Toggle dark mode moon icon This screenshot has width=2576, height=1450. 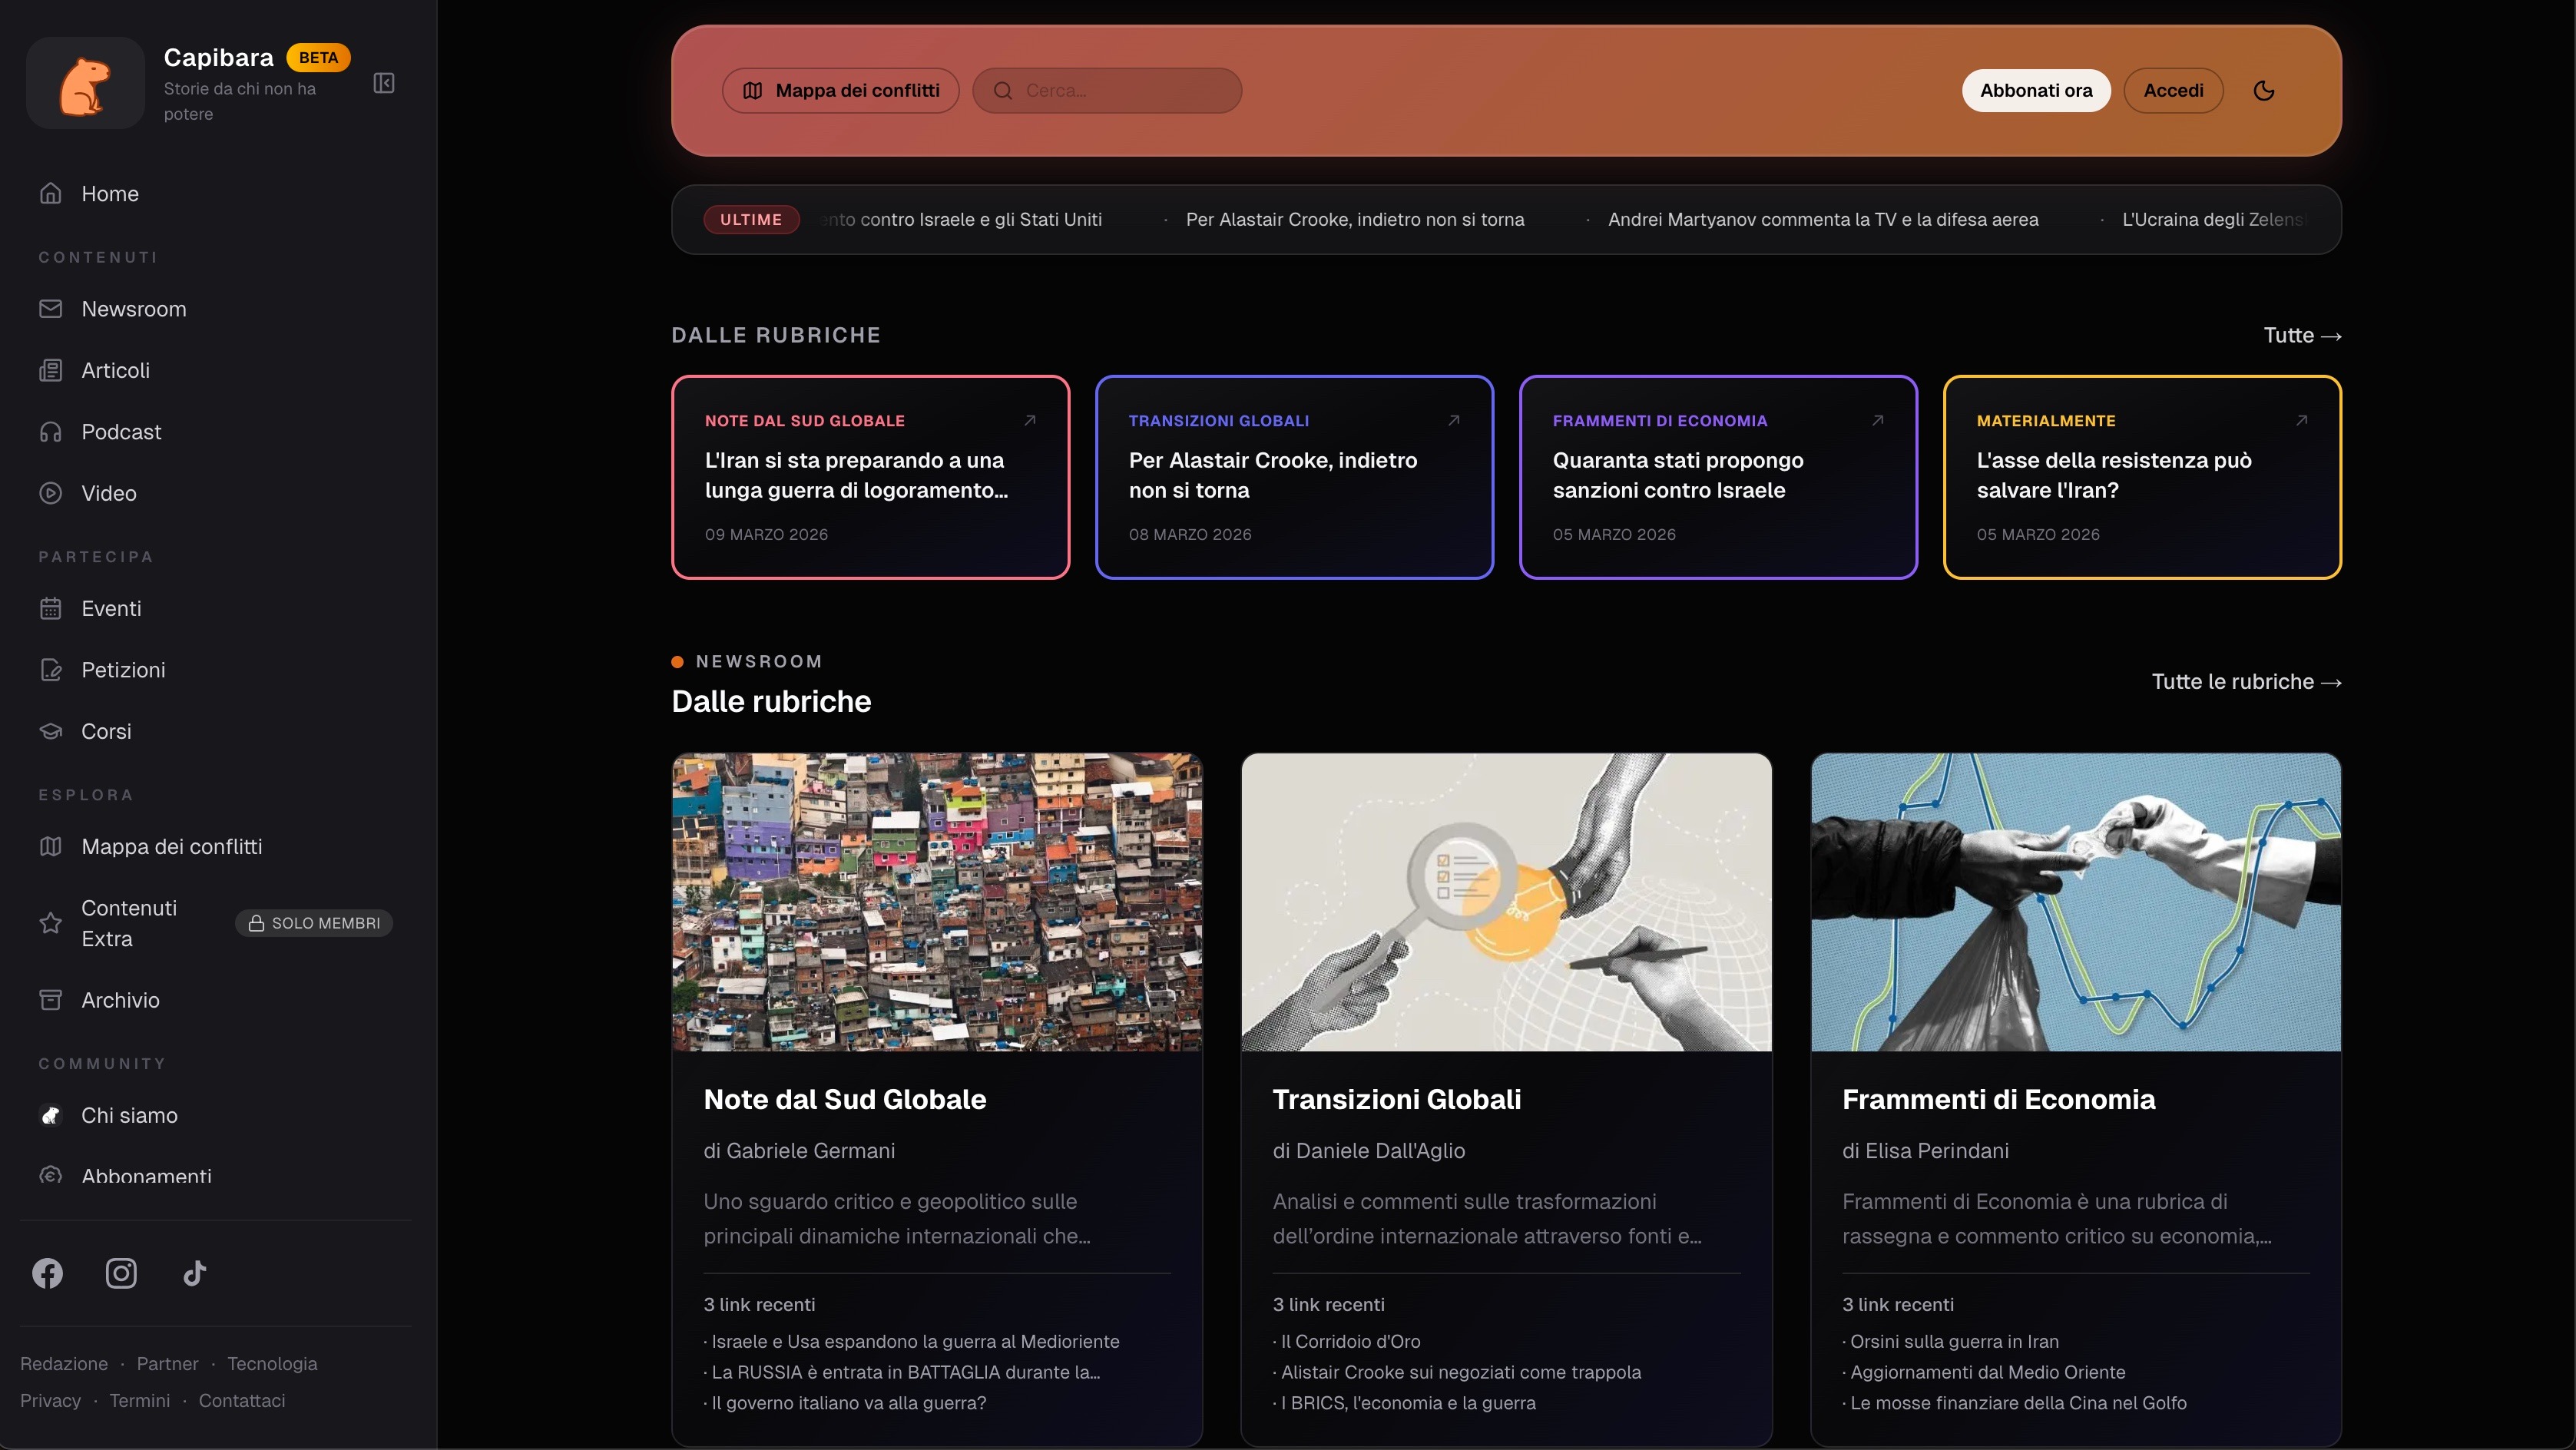[x=2264, y=91]
